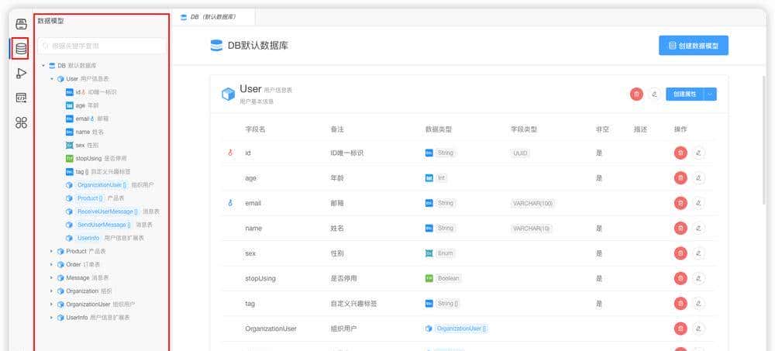Expand the UserInfo 用户信息扩展表 tree node
The image size is (775, 351).
51,318
